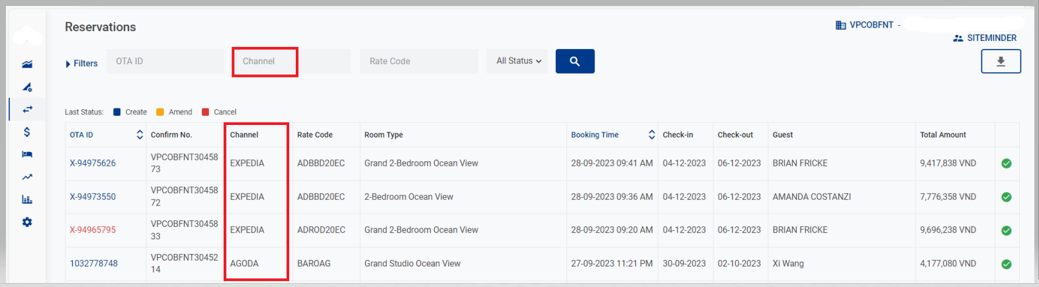
Task: Open reservation X-94975626 link
Action: 93,163
